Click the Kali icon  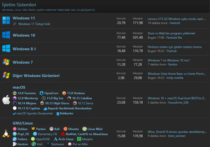pos(51,129)
